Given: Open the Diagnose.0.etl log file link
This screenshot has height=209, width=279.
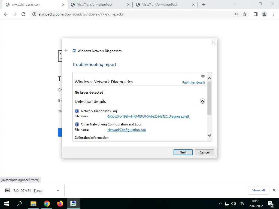Looking at the screenshot, I should (148, 116).
